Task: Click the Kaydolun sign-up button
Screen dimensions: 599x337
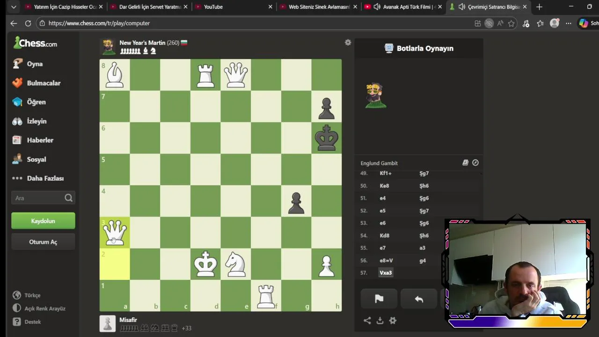Action: (x=43, y=221)
